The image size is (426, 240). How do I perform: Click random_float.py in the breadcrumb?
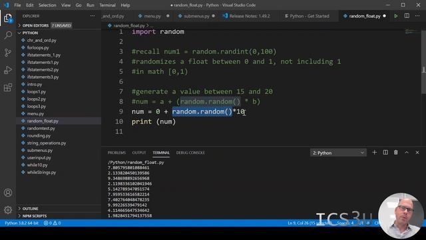click(x=128, y=25)
